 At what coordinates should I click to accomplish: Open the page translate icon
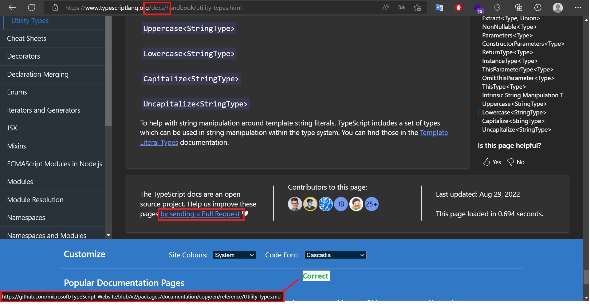(401, 7)
